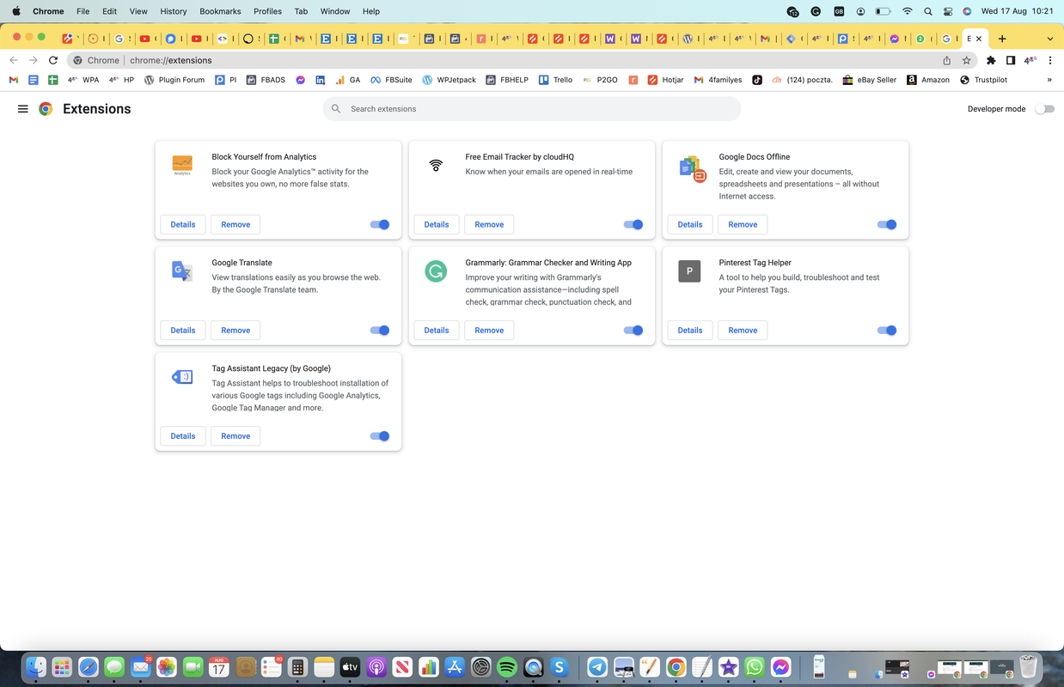This screenshot has width=1064, height=687.
Task: Enable Developer mode toggle
Action: pyautogui.click(x=1044, y=109)
